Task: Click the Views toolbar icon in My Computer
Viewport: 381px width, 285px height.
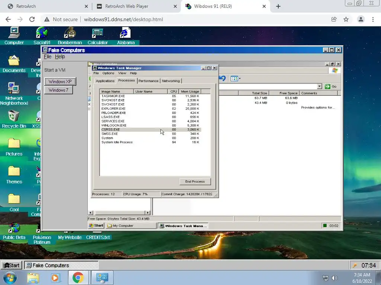Action: click(x=235, y=79)
